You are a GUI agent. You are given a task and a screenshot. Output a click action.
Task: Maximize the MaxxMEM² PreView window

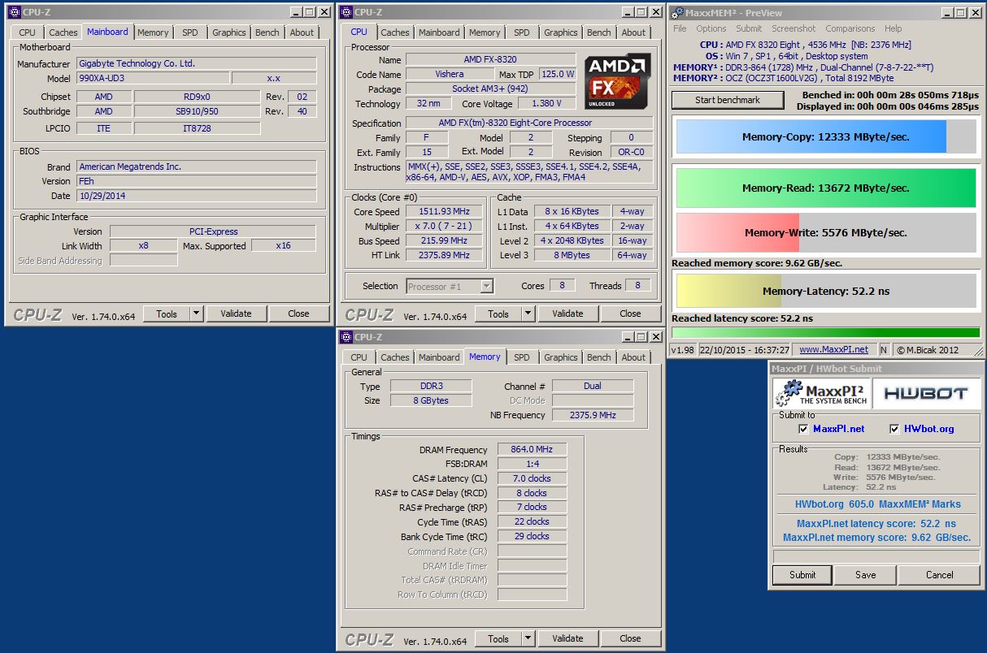pos(959,12)
